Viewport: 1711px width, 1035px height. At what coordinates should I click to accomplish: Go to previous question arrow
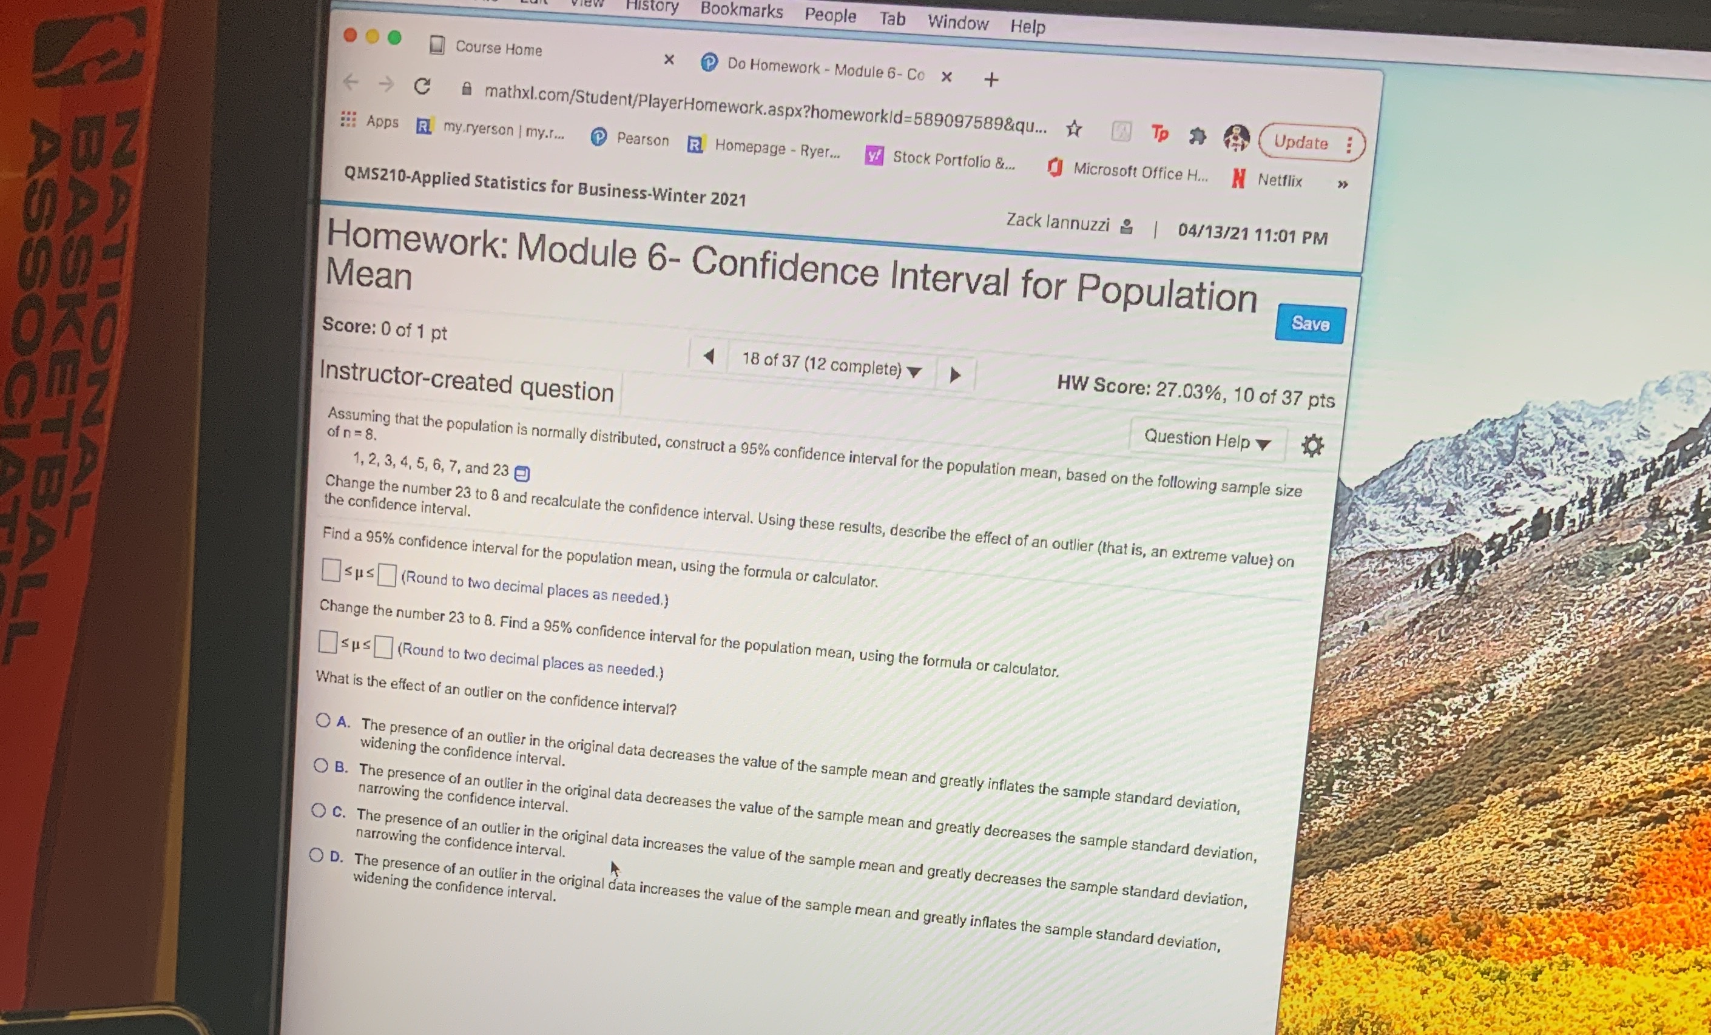pos(708,357)
